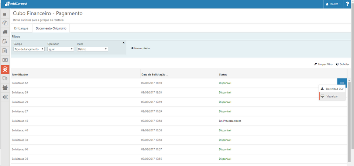This screenshot has height=166, width=354.
Task: Sort by Data da Solicitação column header
Action: coord(155,74)
